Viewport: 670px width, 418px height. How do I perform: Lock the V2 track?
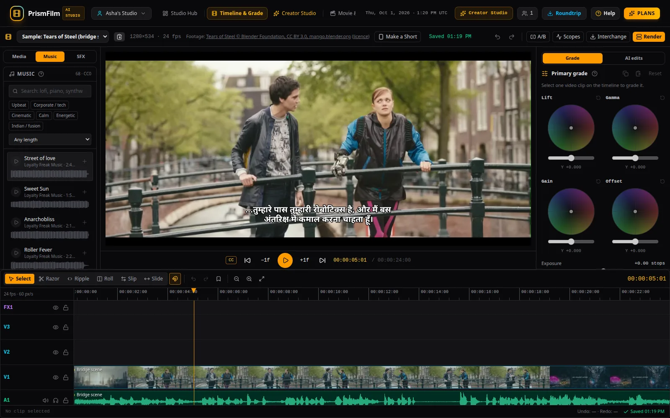click(66, 352)
